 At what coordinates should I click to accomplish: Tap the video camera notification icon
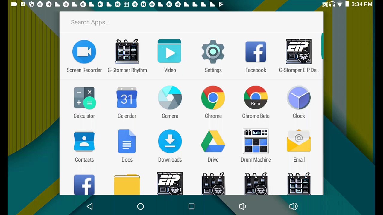pos(14,4)
